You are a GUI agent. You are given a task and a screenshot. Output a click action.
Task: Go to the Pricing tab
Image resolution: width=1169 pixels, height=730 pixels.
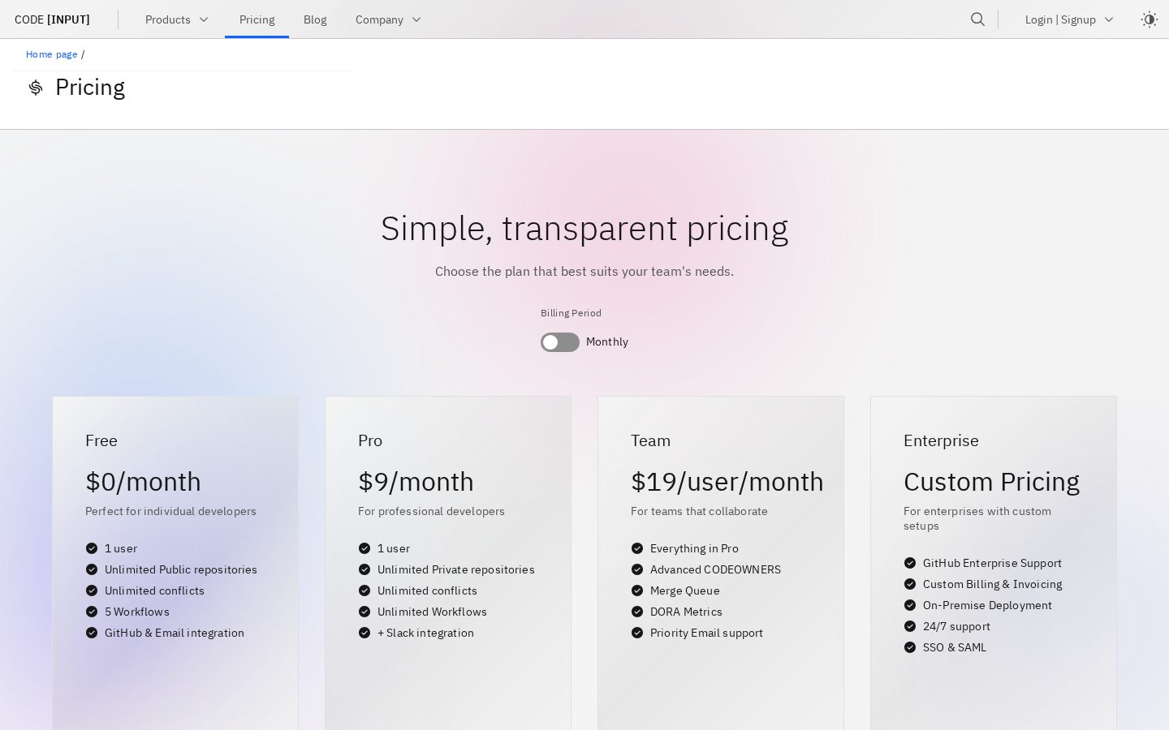257,19
